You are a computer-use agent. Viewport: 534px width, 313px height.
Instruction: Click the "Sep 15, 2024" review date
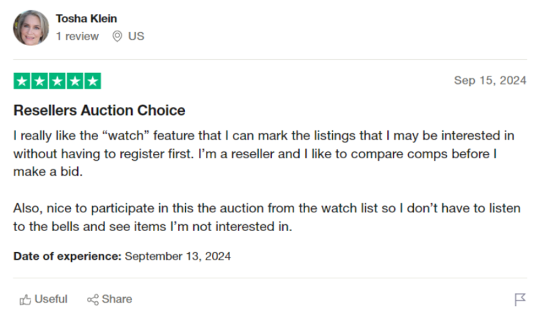pos(489,81)
